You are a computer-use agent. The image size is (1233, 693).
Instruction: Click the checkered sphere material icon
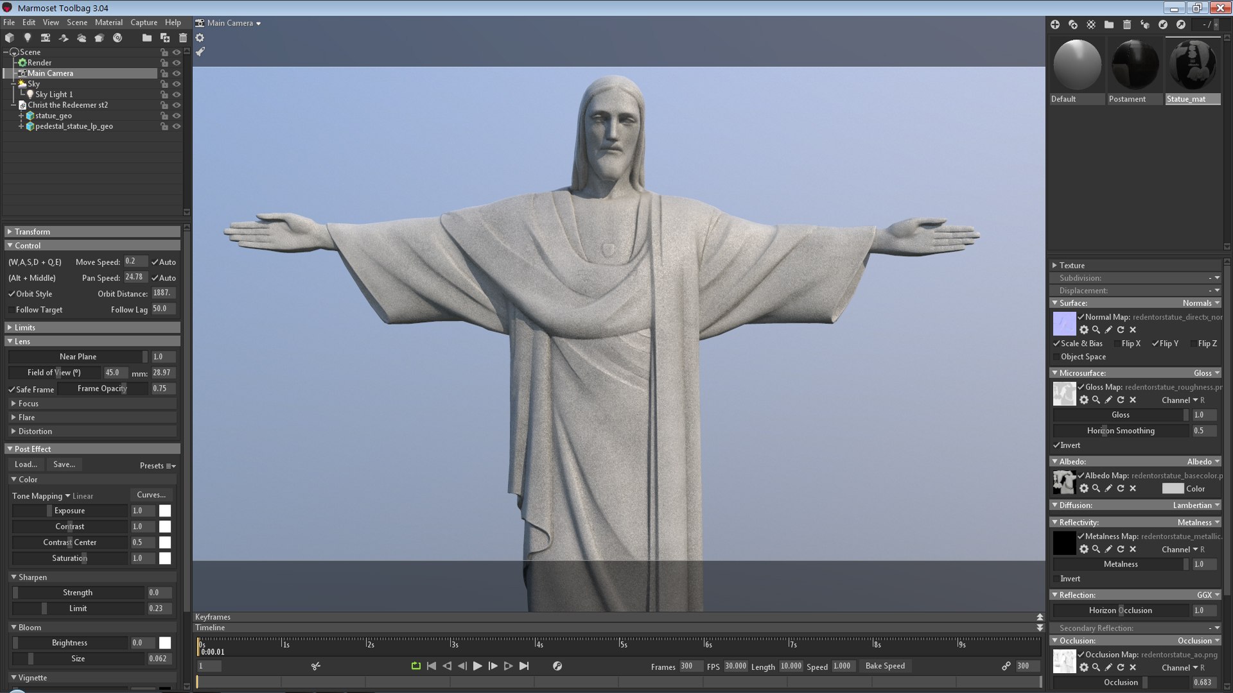click(1091, 24)
